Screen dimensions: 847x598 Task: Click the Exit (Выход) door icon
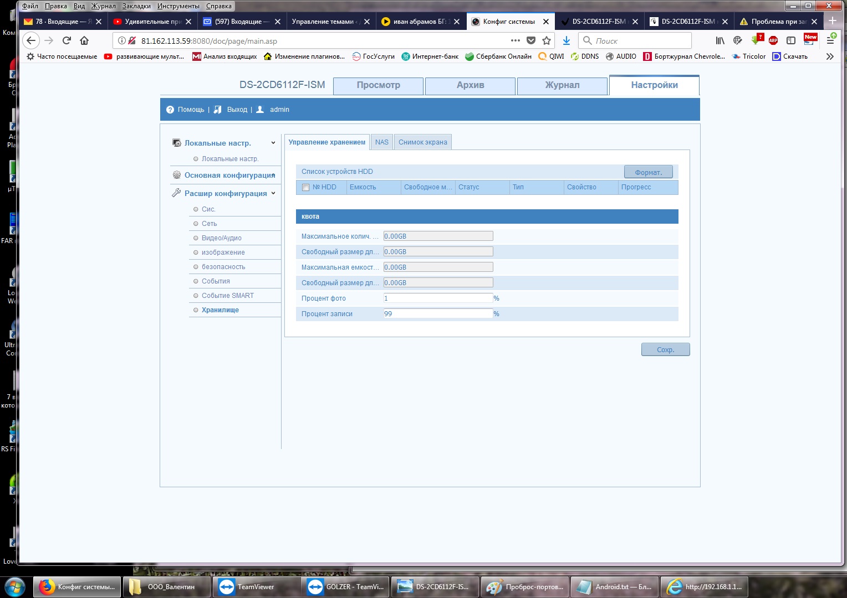click(x=218, y=110)
